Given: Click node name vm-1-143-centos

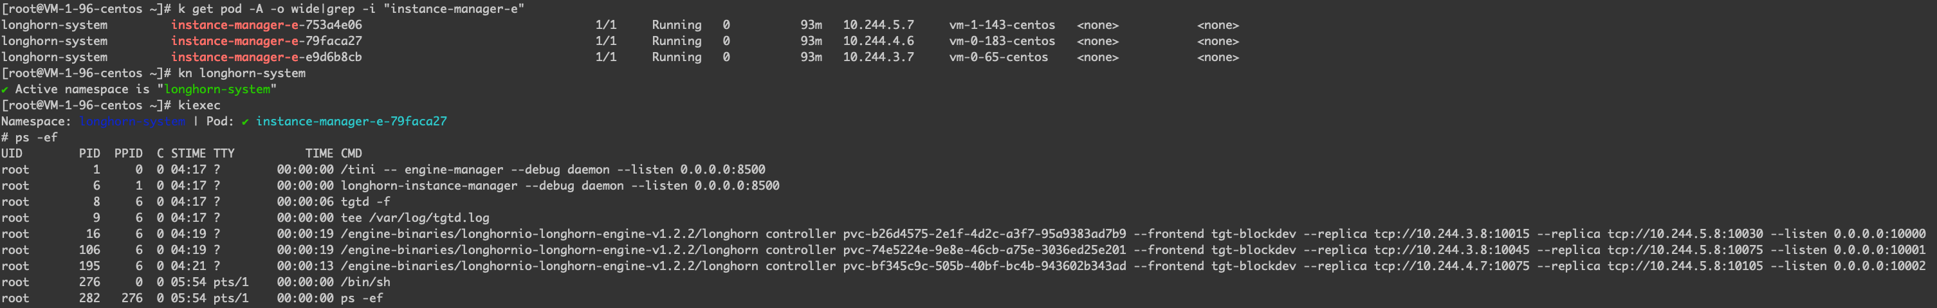Looking at the screenshot, I should click(1002, 25).
